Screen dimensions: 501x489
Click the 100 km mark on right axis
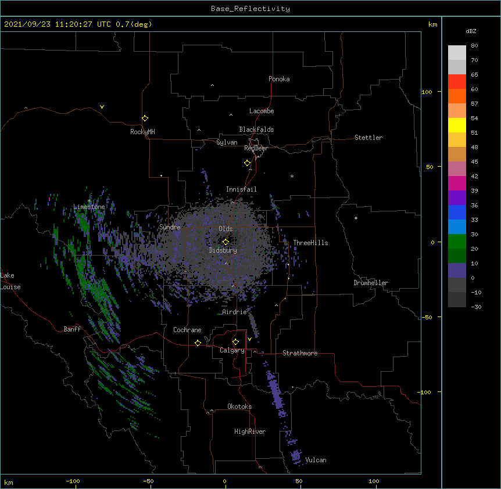[x=427, y=92]
